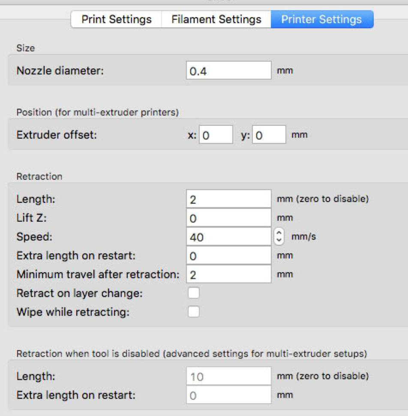Select the Lift Z input field
Screen dimensions: 408x416
pyautogui.click(x=228, y=218)
